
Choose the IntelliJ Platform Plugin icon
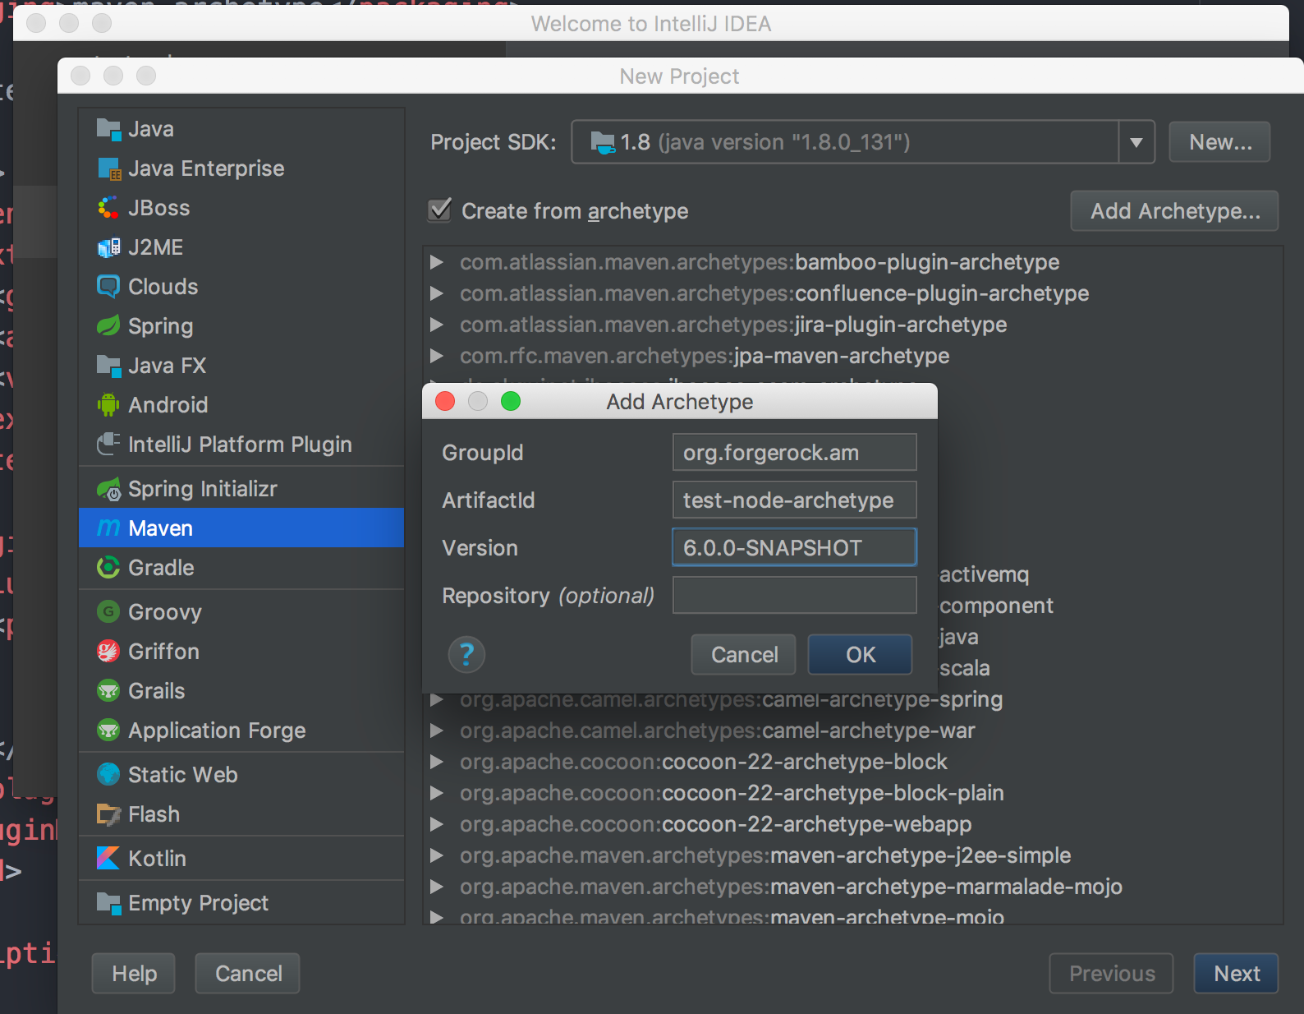pyautogui.click(x=108, y=445)
